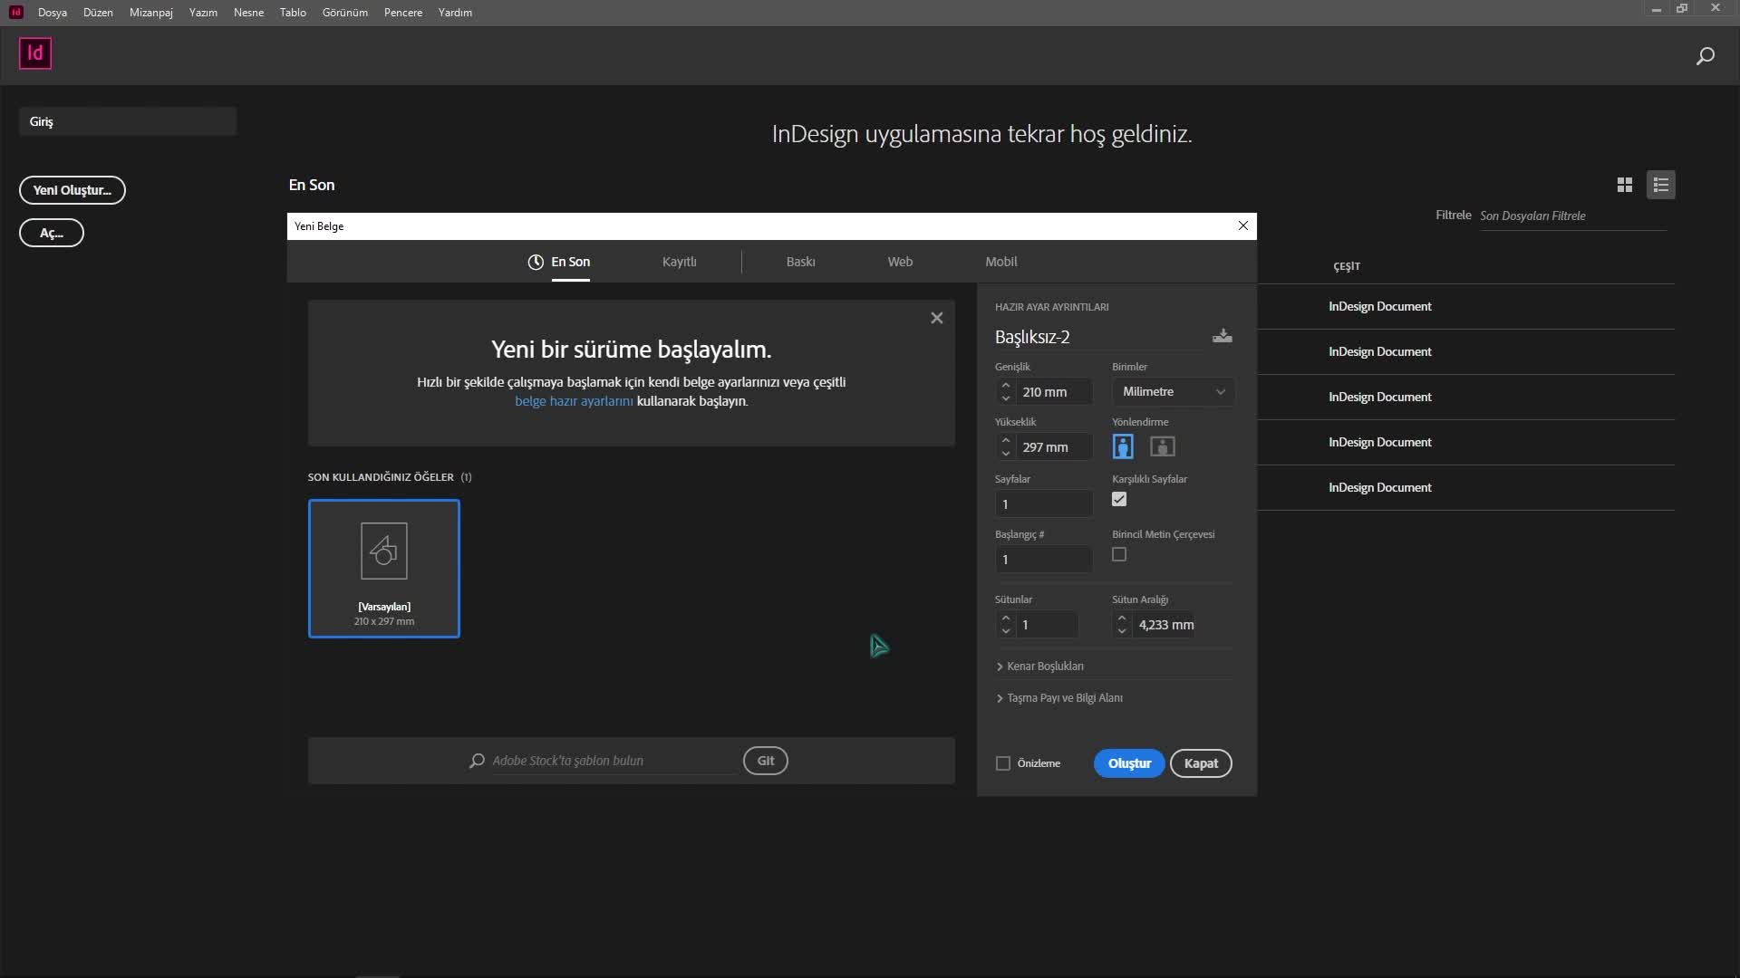
Task: Enable the Önizleme checkbox
Action: (1003, 763)
